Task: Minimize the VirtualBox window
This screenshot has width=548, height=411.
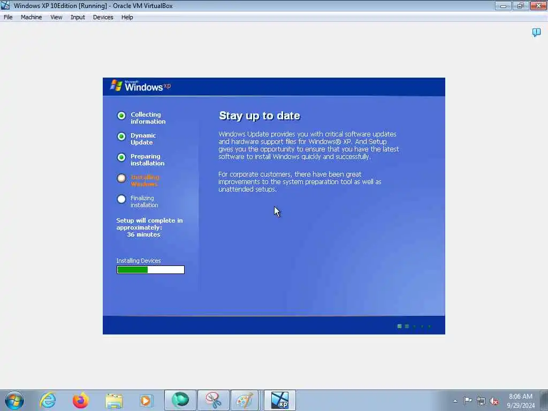Action: click(x=503, y=5)
